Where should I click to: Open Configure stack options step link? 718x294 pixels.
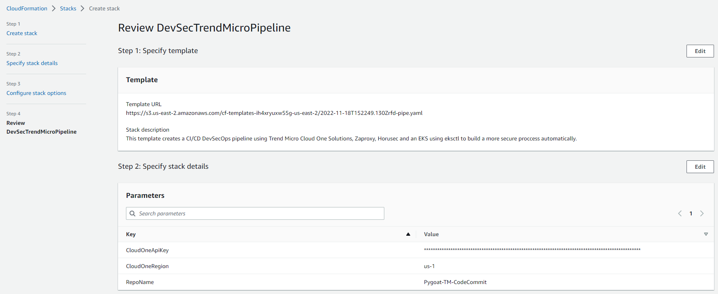(x=36, y=93)
